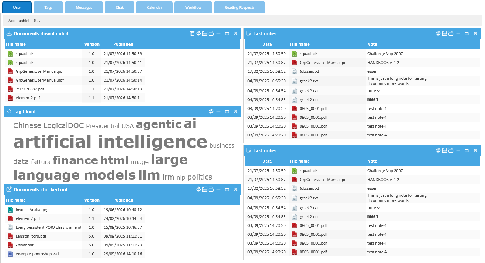Close the Tag Cloud dashlet

click(x=236, y=111)
